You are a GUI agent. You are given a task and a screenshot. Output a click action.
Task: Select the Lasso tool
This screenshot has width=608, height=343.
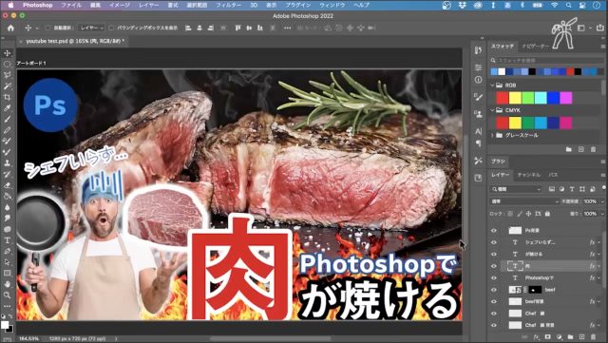click(7, 75)
